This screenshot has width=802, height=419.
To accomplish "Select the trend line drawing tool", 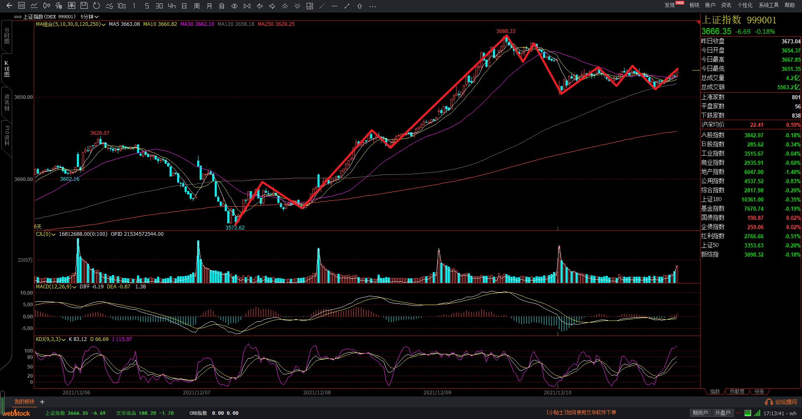I will click(347, 6).
